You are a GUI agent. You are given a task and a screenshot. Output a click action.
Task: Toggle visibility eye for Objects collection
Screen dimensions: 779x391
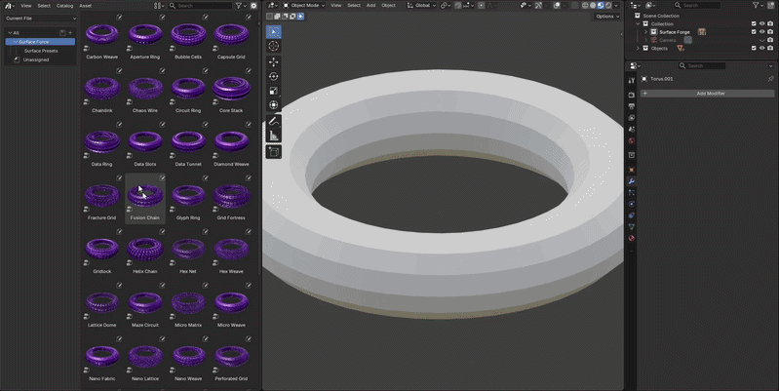(761, 48)
